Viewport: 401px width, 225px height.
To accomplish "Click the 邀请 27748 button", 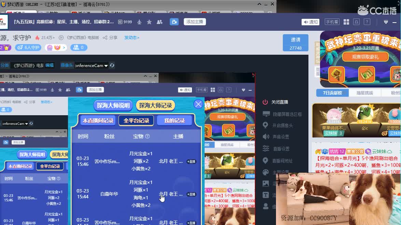I will 295,43.
